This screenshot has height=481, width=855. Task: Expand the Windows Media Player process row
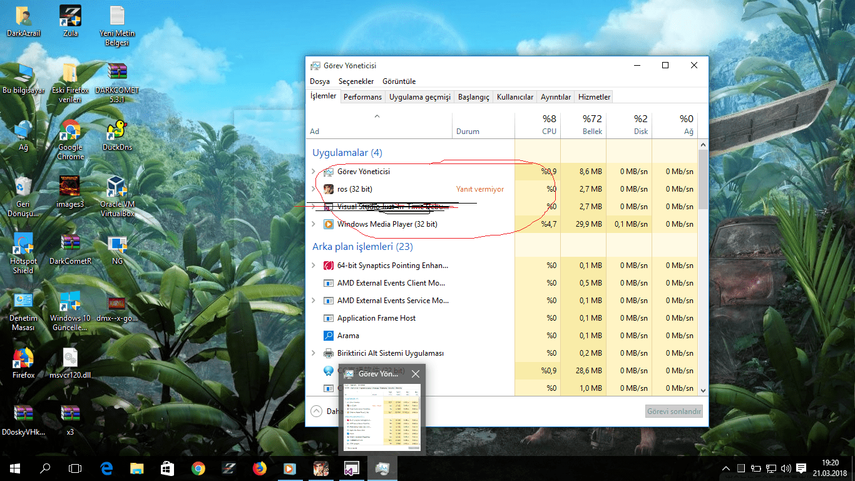click(x=314, y=224)
